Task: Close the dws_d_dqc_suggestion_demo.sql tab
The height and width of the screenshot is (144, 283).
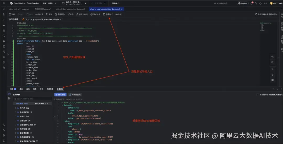Action: pyautogui.click(x=122, y=9)
